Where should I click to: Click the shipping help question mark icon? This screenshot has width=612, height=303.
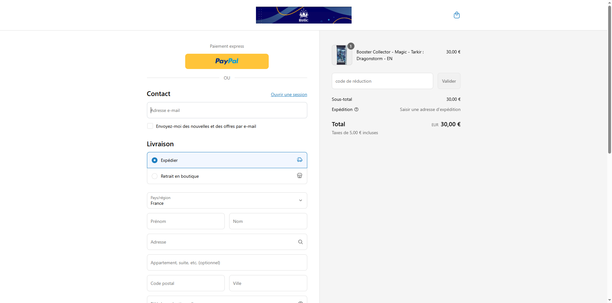pyautogui.click(x=356, y=109)
